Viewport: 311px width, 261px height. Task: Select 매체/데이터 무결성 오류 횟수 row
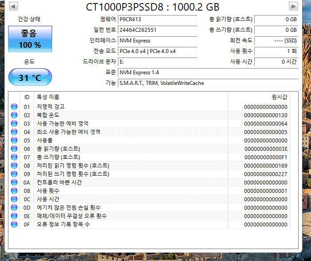click(72, 216)
